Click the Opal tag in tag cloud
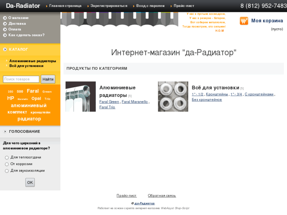The image size is (287, 215). click(36, 99)
